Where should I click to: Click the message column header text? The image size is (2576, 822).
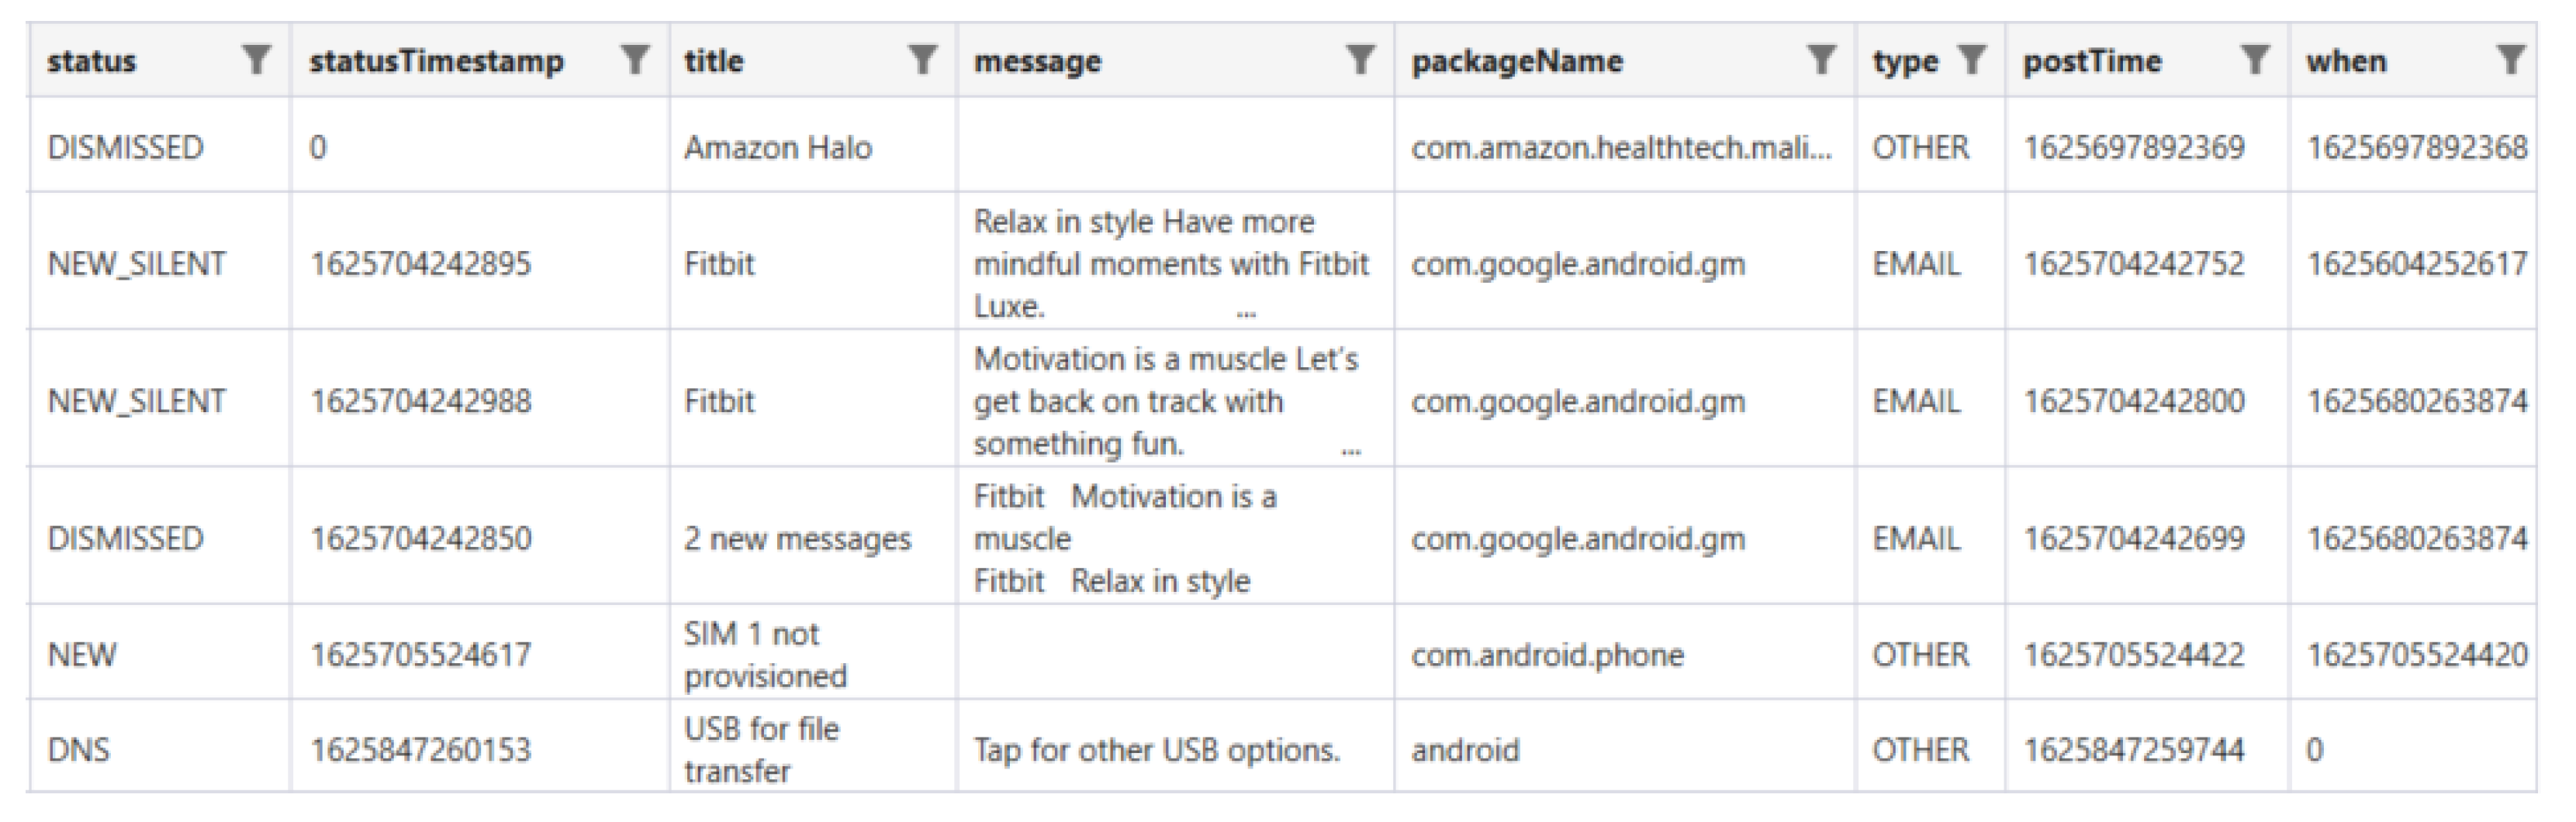coord(1037,61)
